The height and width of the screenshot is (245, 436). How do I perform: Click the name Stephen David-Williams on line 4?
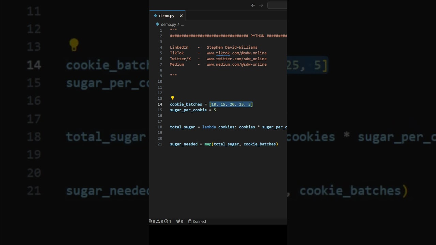point(232,47)
